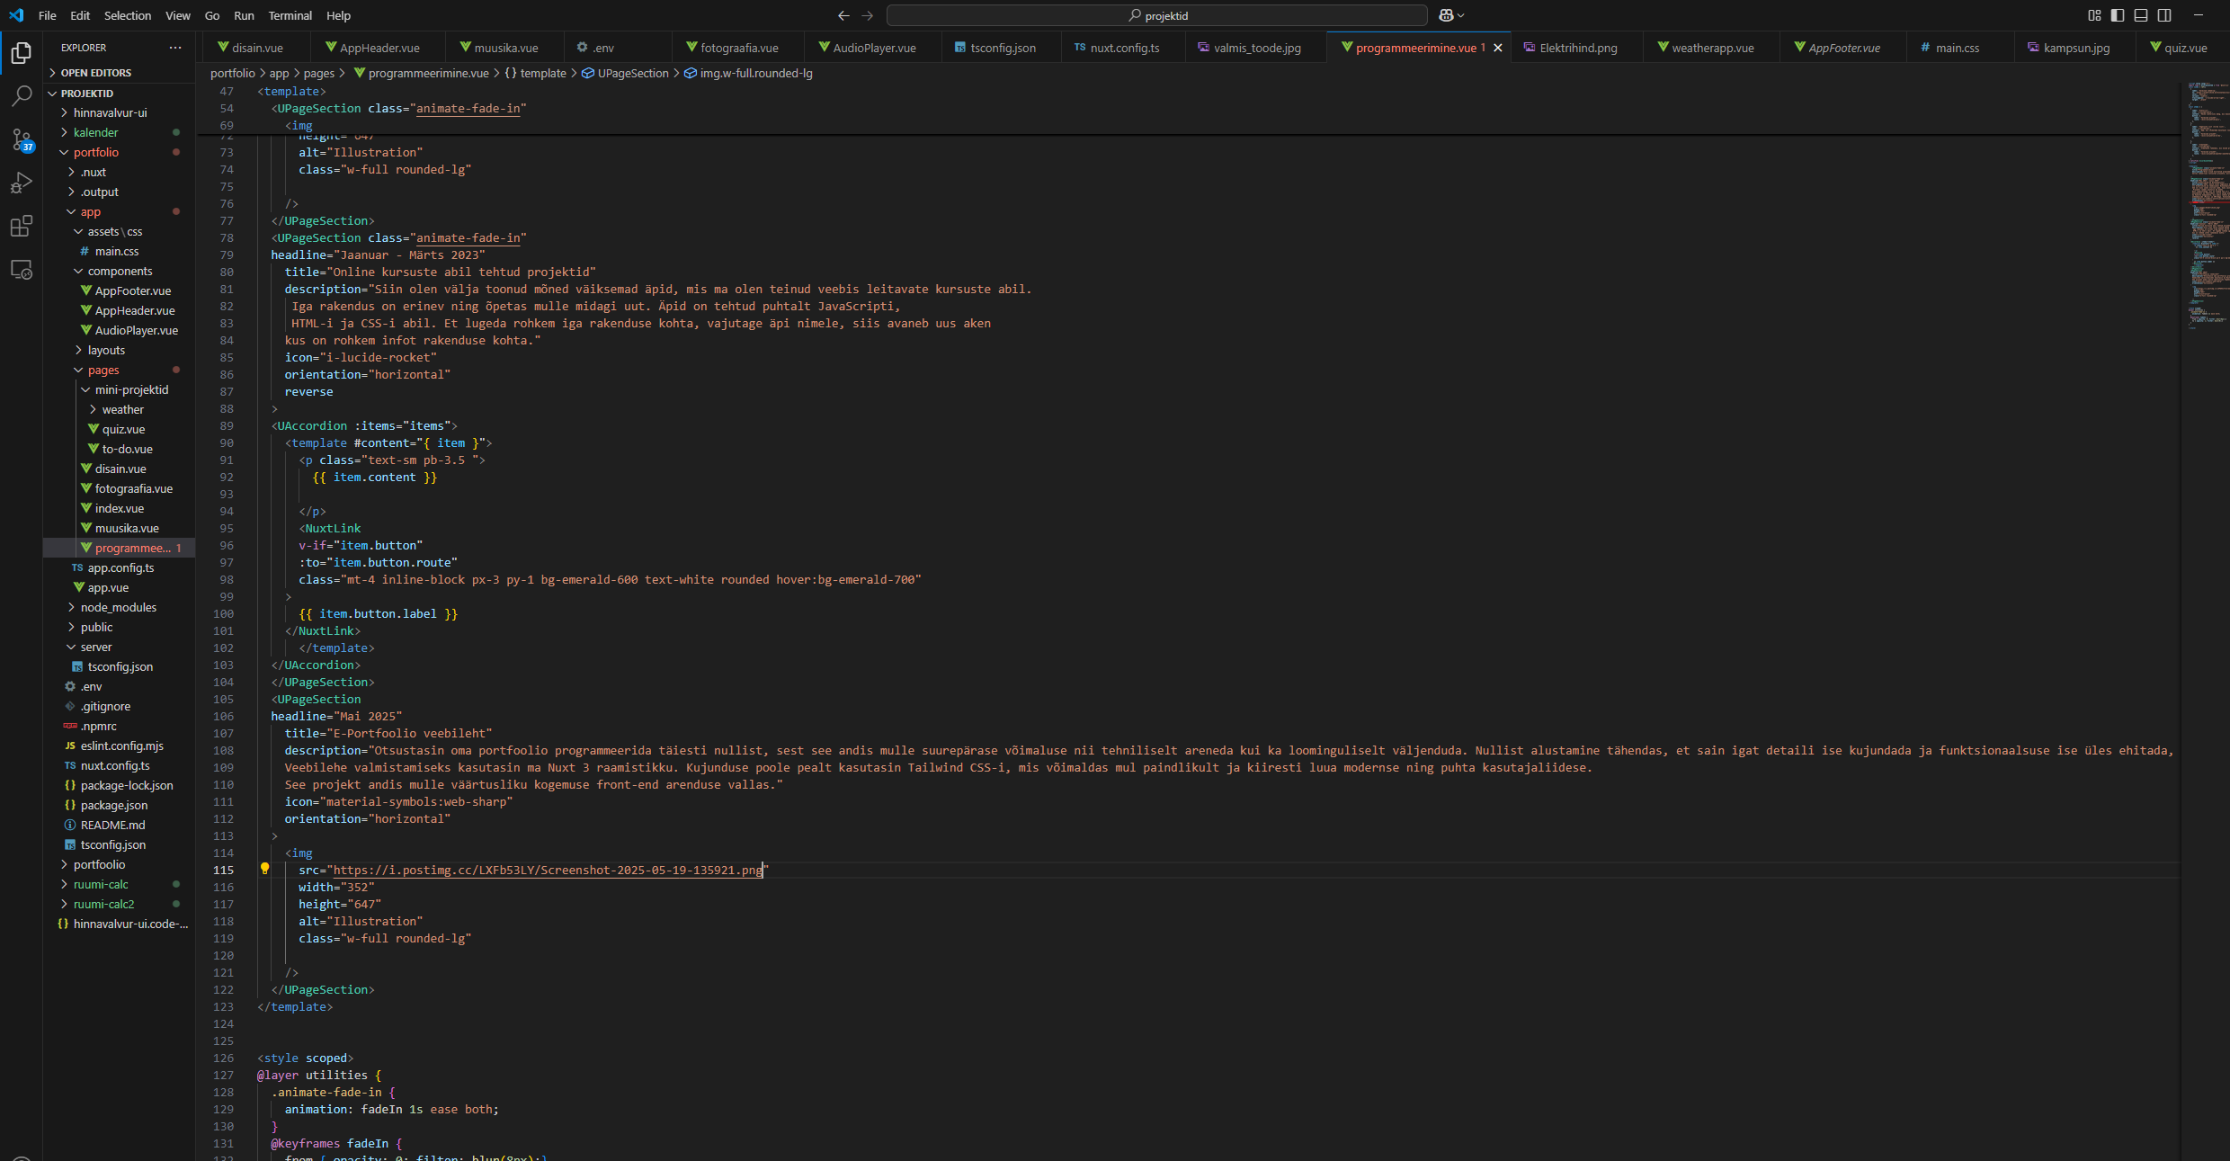Click UPageSection in the breadcrumb
The height and width of the screenshot is (1161, 2230).
(x=633, y=73)
